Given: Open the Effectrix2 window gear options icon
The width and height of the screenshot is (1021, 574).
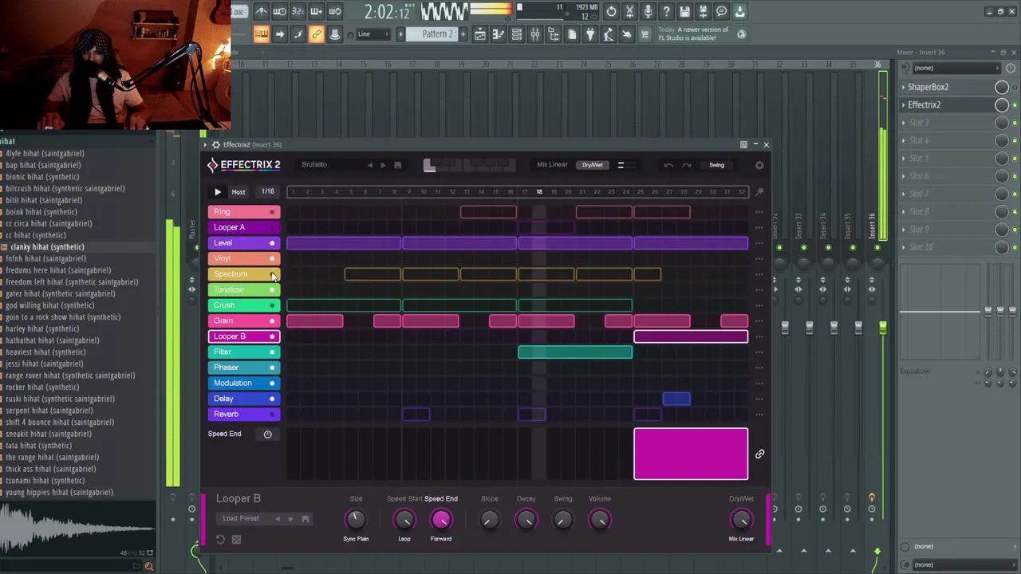Looking at the screenshot, I should pyautogui.click(x=215, y=144).
